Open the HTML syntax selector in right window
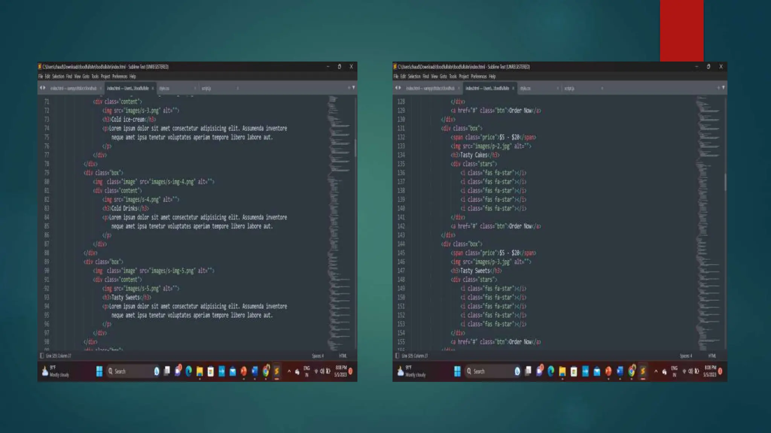Viewport: 771px width, 433px height. pyautogui.click(x=712, y=356)
